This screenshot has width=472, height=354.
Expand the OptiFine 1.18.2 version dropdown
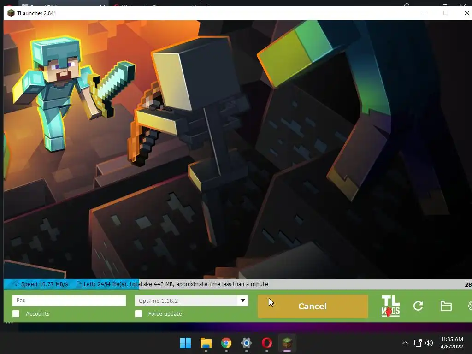242,301
